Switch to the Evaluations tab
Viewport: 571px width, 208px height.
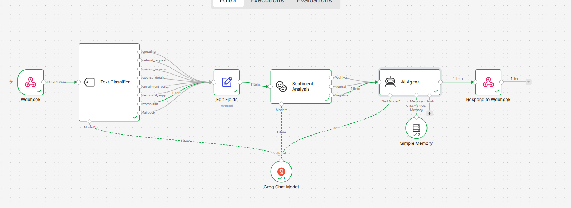(x=314, y=2)
